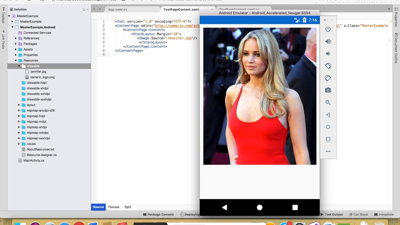This screenshot has width=400, height=225.
Task: Expand the mipmap-hdpi folder
Action: [x=19, y=116]
